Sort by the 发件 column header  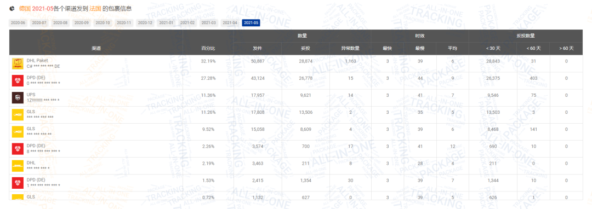coord(257,48)
